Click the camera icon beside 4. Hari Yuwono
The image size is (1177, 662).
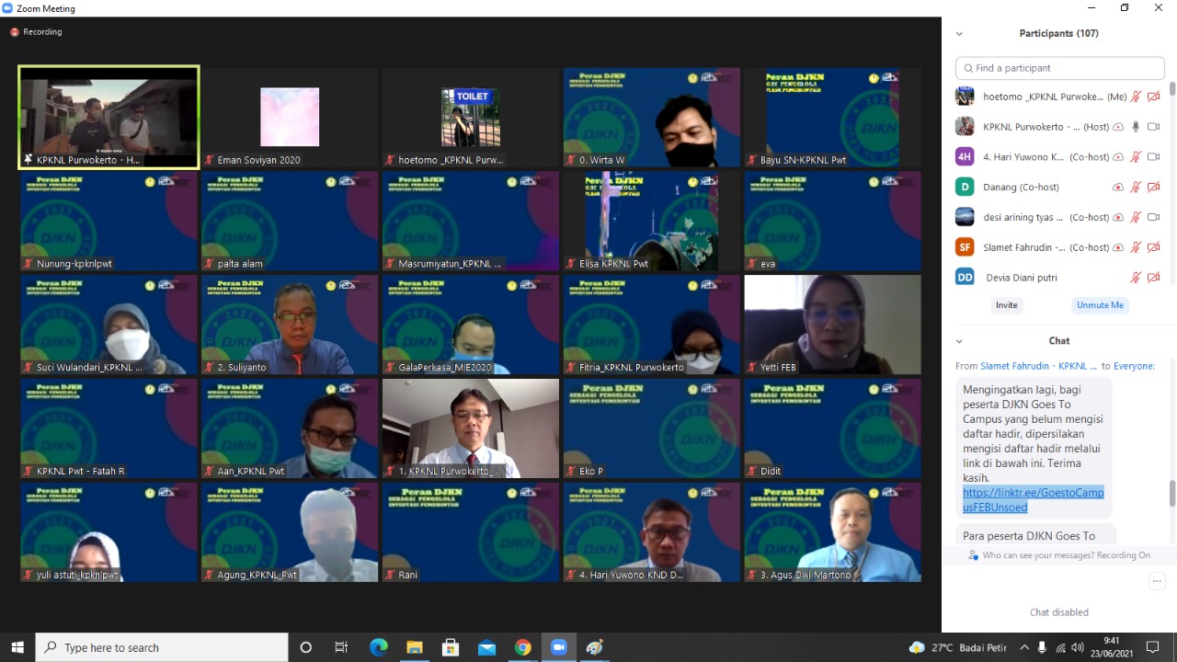click(x=1153, y=157)
